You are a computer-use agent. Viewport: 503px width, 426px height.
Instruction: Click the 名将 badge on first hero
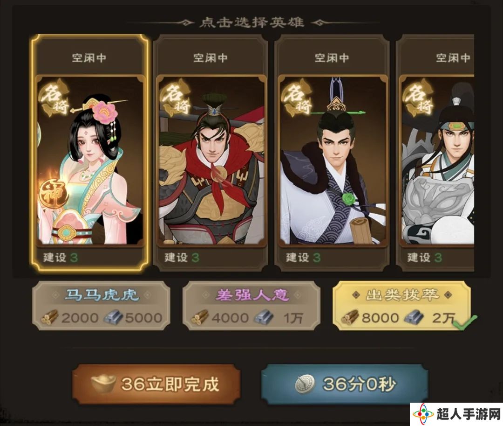coord(55,97)
